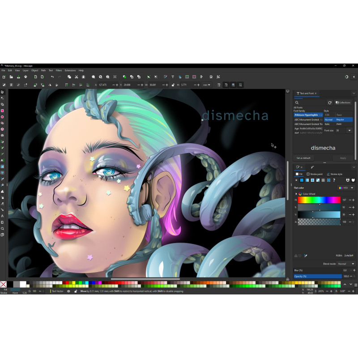Open the Blend mode Normal dropdown
This screenshot has height=358, width=358.
pyautogui.click(x=346, y=264)
